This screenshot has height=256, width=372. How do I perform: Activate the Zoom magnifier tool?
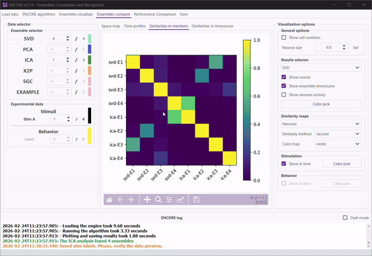point(158,200)
